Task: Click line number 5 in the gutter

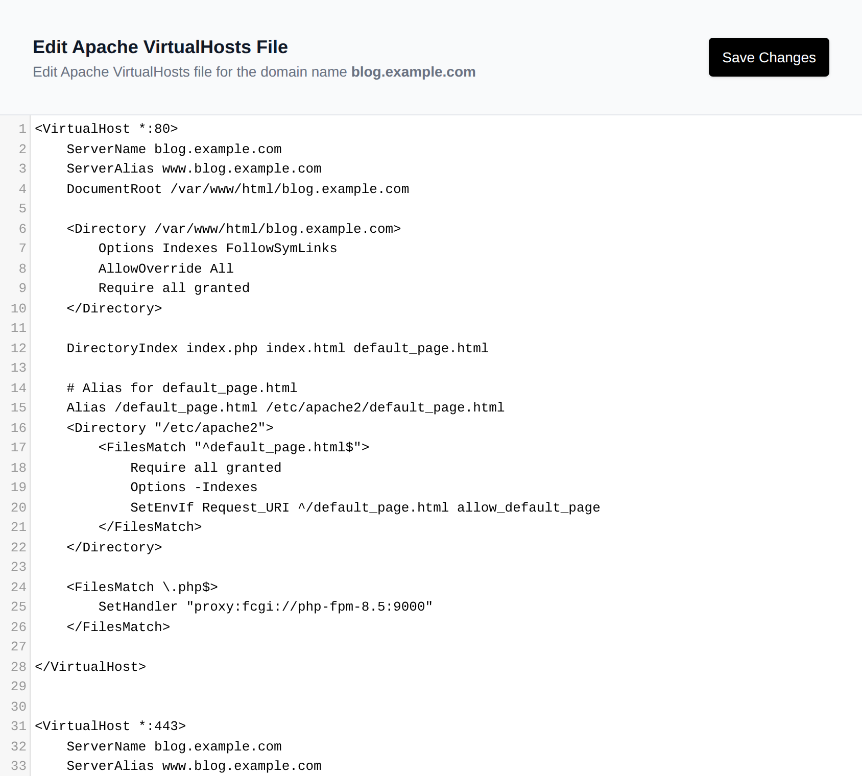Action: [x=22, y=208]
